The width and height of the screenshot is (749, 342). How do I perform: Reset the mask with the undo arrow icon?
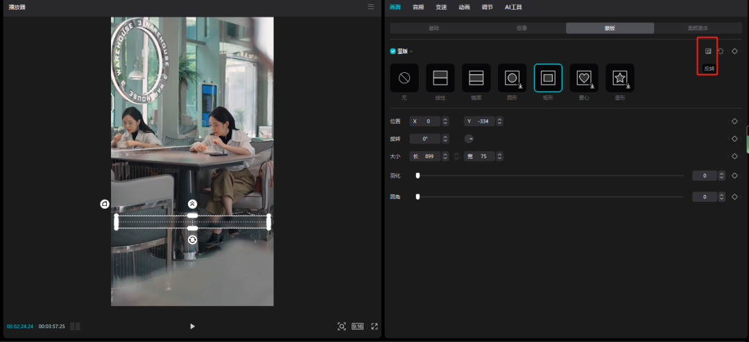coord(721,51)
